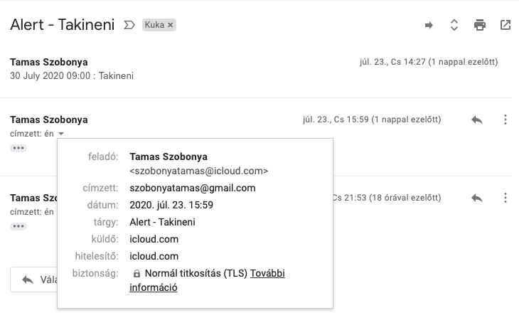Viewport: 519px width, 335px height.
Task: Click the importance marker next to the subject
Action: [x=129, y=25]
